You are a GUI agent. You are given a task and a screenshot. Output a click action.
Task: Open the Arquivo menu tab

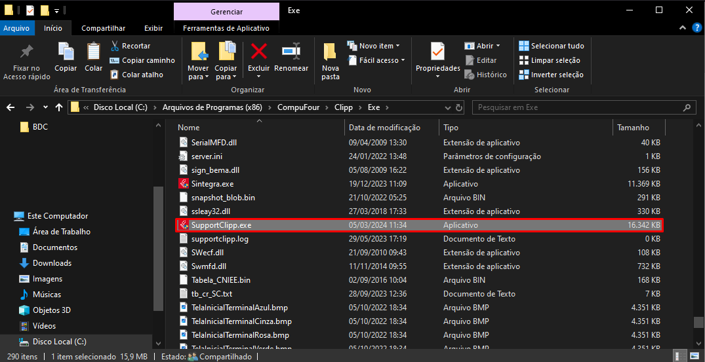point(16,28)
